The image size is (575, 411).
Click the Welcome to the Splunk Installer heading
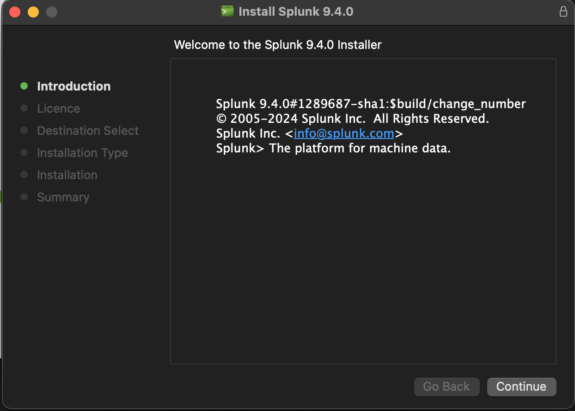click(278, 45)
